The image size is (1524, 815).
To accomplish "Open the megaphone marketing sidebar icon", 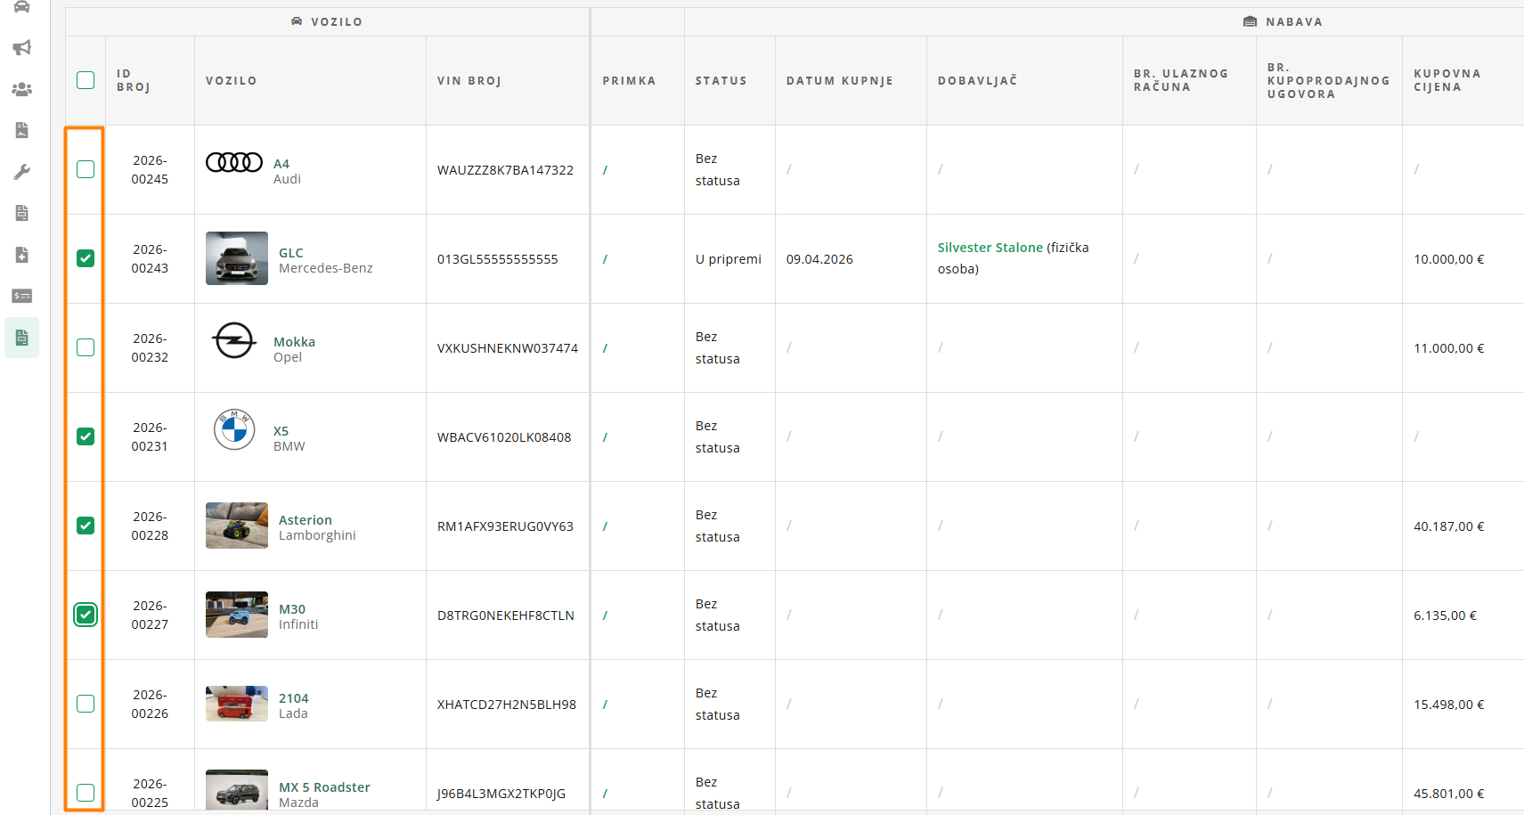I will click(22, 47).
